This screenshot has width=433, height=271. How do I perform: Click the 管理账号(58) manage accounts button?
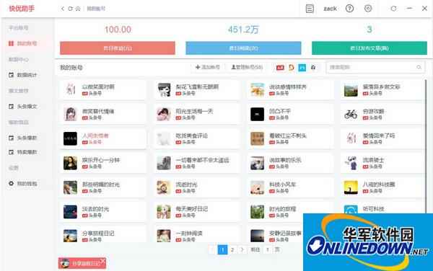(x=247, y=67)
